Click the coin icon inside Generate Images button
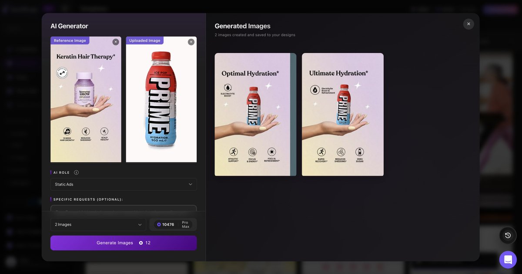Screen dimensions: 522x274 coord(140,243)
